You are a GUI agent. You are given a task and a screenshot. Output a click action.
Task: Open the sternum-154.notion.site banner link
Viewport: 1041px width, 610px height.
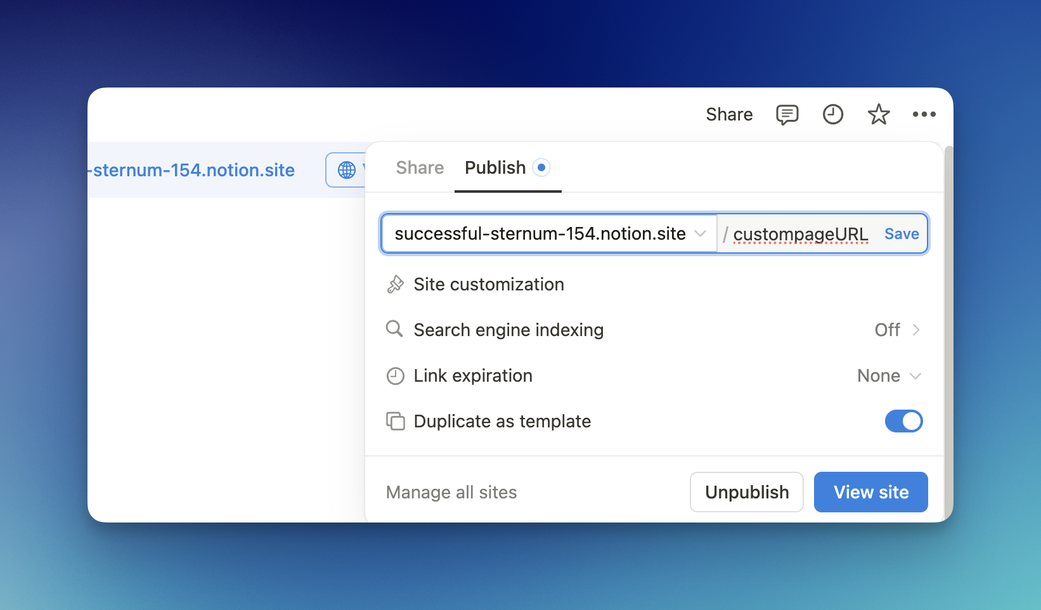pyautogui.click(x=191, y=170)
